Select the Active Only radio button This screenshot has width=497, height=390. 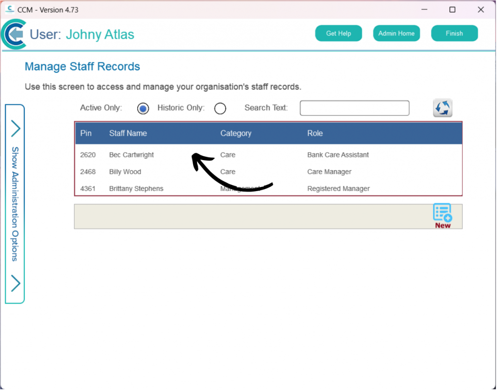pyautogui.click(x=143, y=109)
